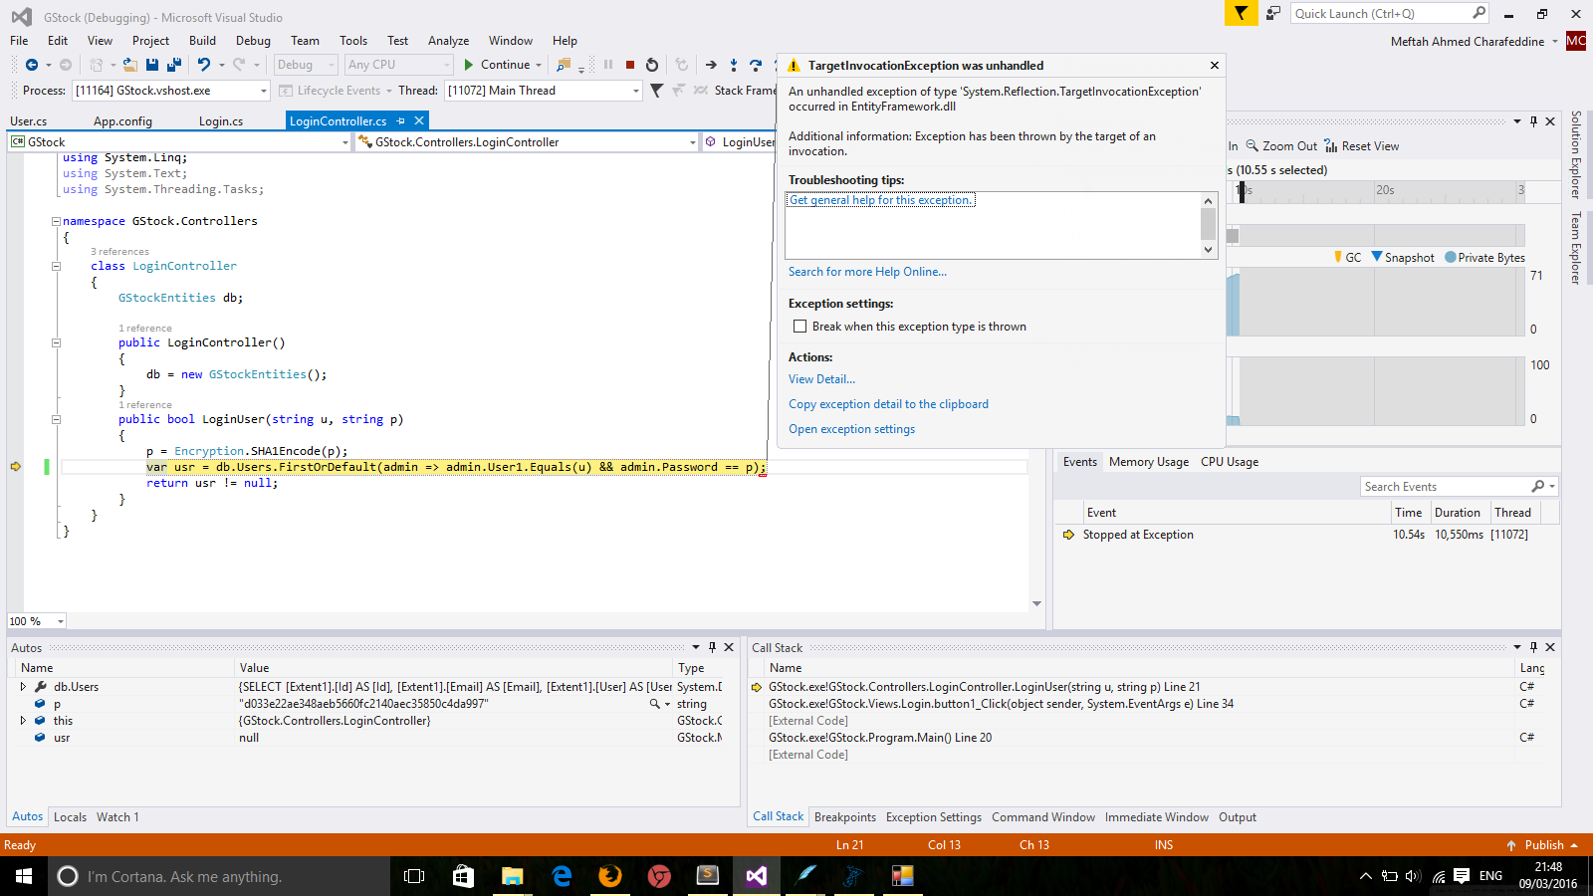Switch to the Locals tab
This screenshot has width=1593, height=896.
[x=70, y=817]
